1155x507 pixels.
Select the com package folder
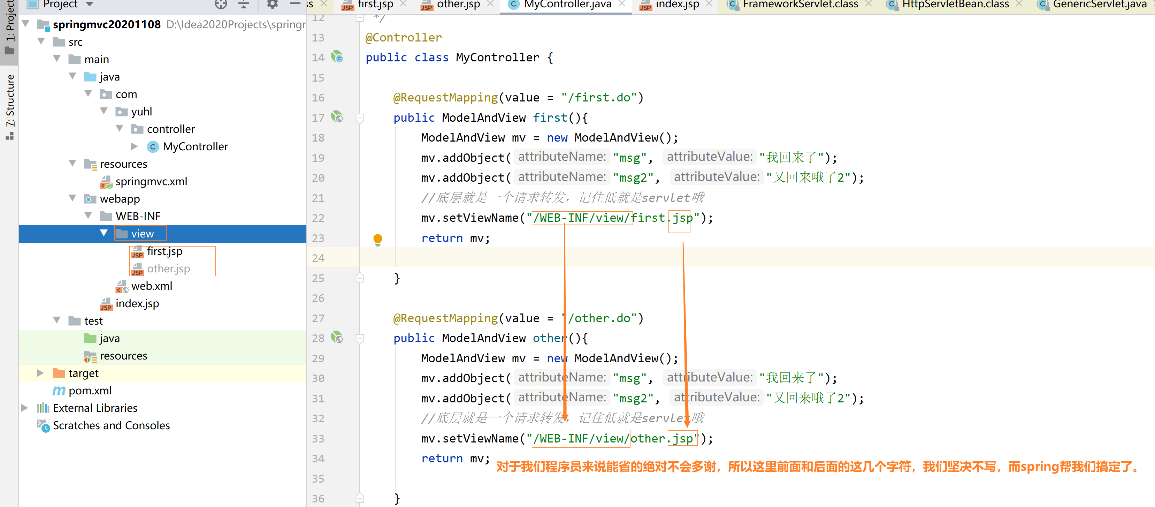click(126, 94)
